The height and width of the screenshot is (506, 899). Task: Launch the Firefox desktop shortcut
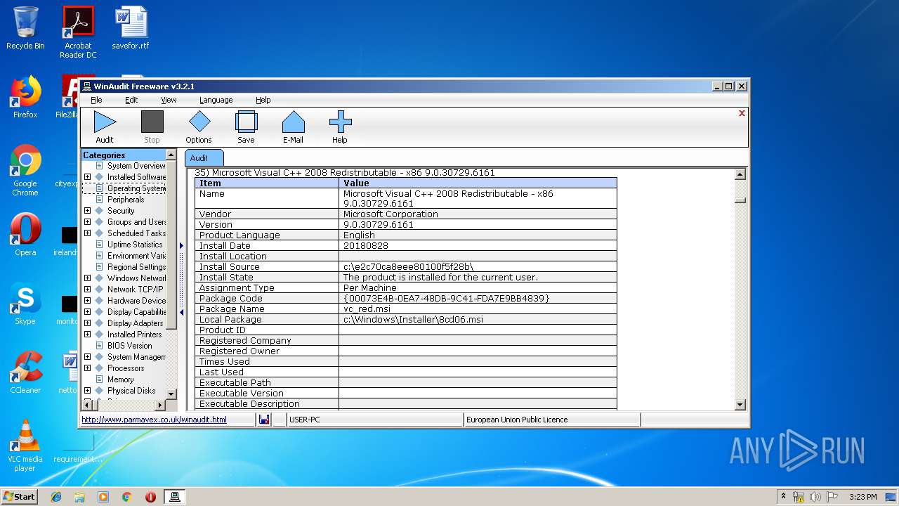coord(25,97)
